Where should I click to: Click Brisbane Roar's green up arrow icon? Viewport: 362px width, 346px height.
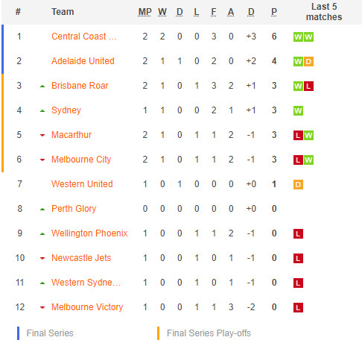click(42, 86)
